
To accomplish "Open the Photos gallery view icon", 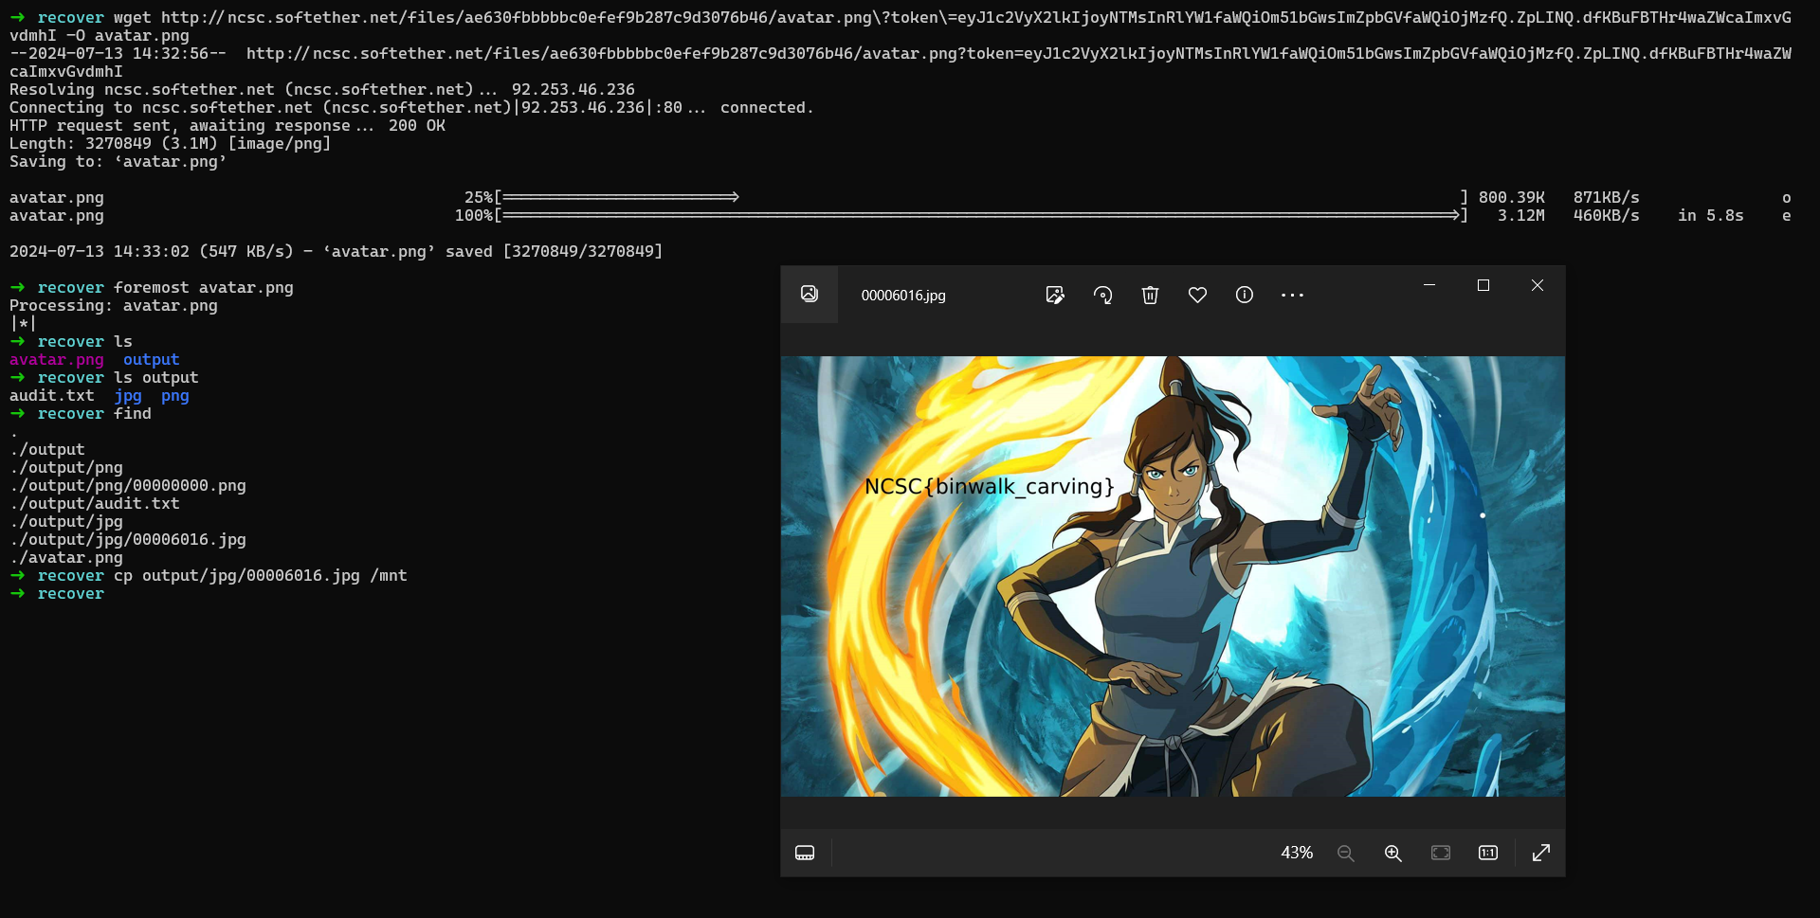I will (x=809, y=295).
